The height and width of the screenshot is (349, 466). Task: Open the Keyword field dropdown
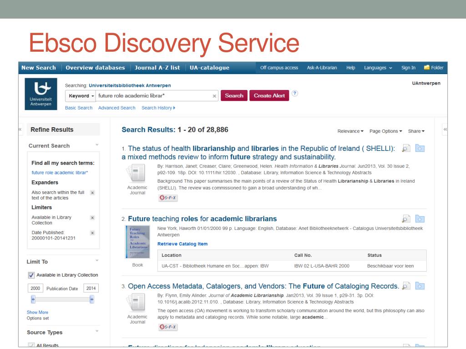coord(81,96)
